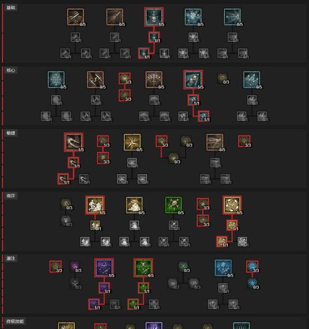This screenshot has height=329, width=309.
Task: Click the 1/1 upgrade node under the 5/5 core skill
Action: 193,99
